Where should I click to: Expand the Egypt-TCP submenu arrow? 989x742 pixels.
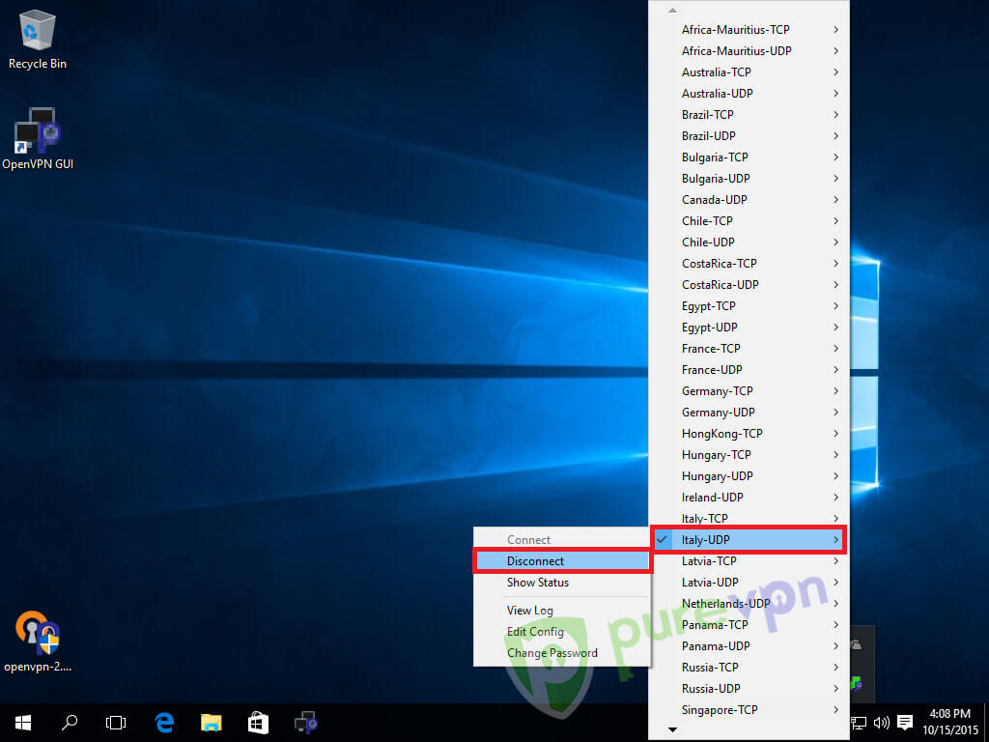(835, 306)
